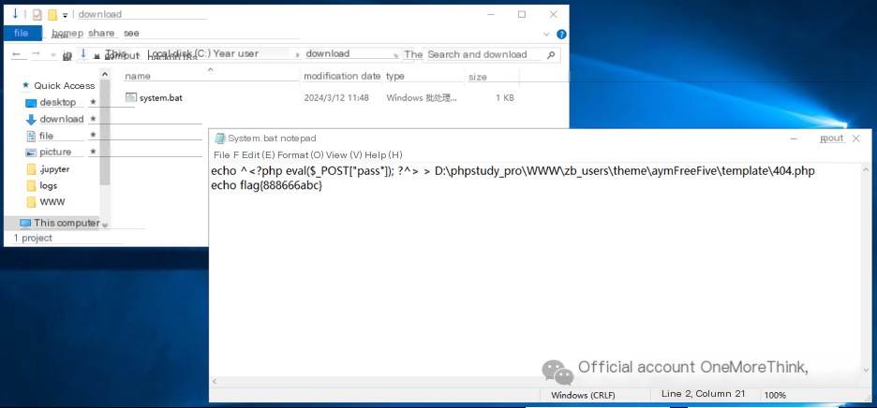Click the blue down-arrow icon in Explorer title bar
This screenshot has height=408, width=877.
(15, 14)
